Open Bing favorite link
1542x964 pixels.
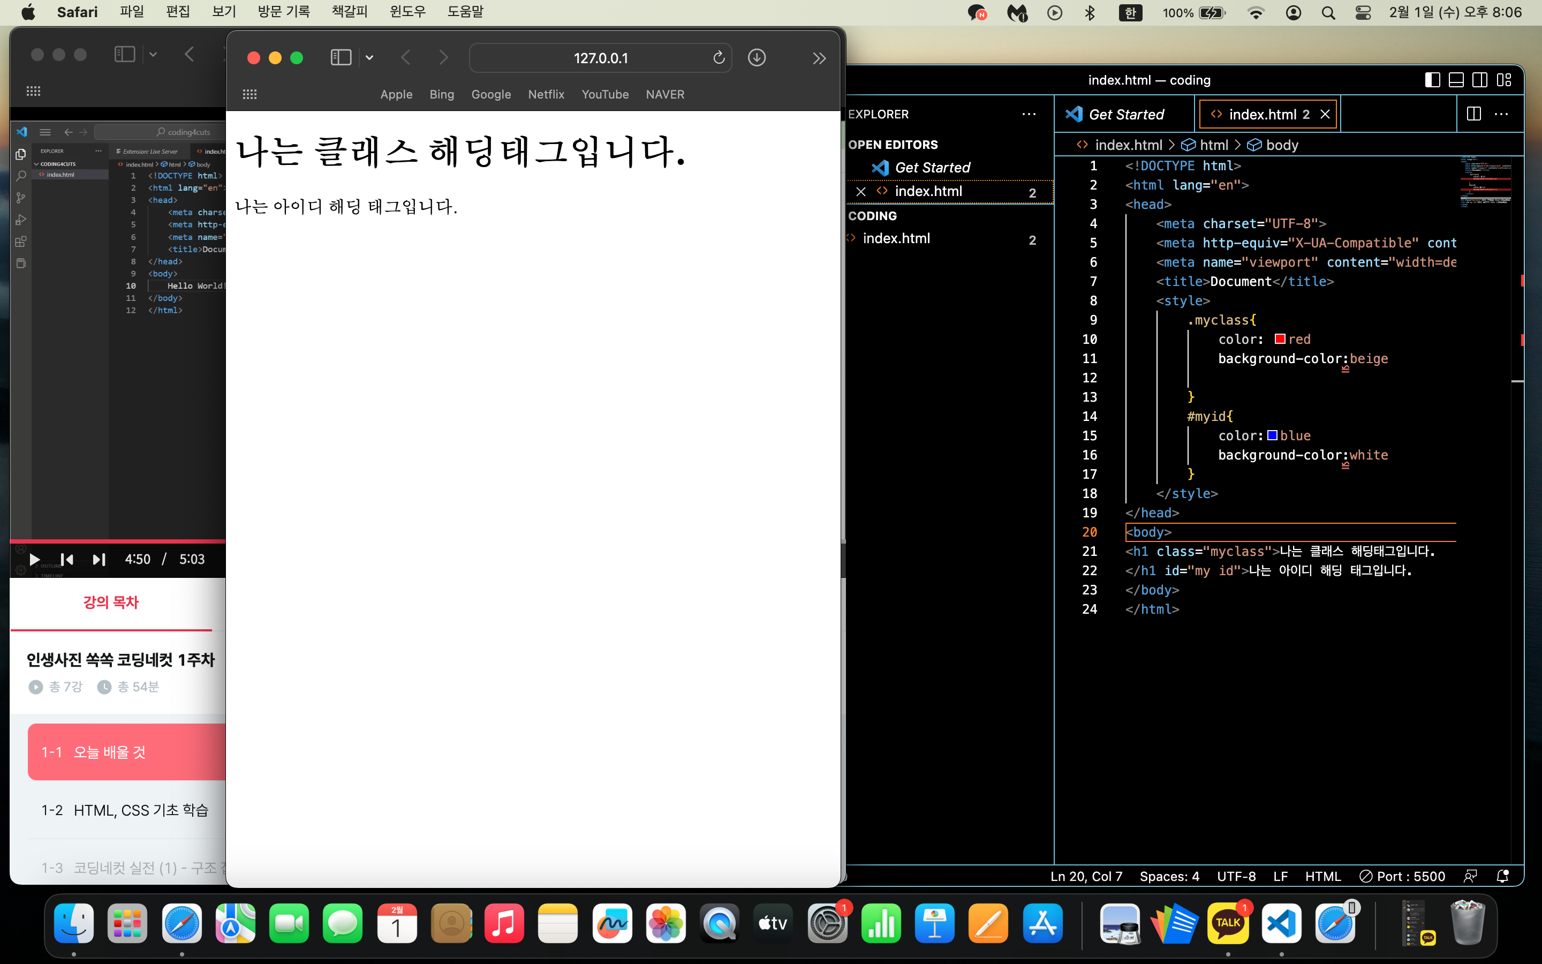pos(442,94)
